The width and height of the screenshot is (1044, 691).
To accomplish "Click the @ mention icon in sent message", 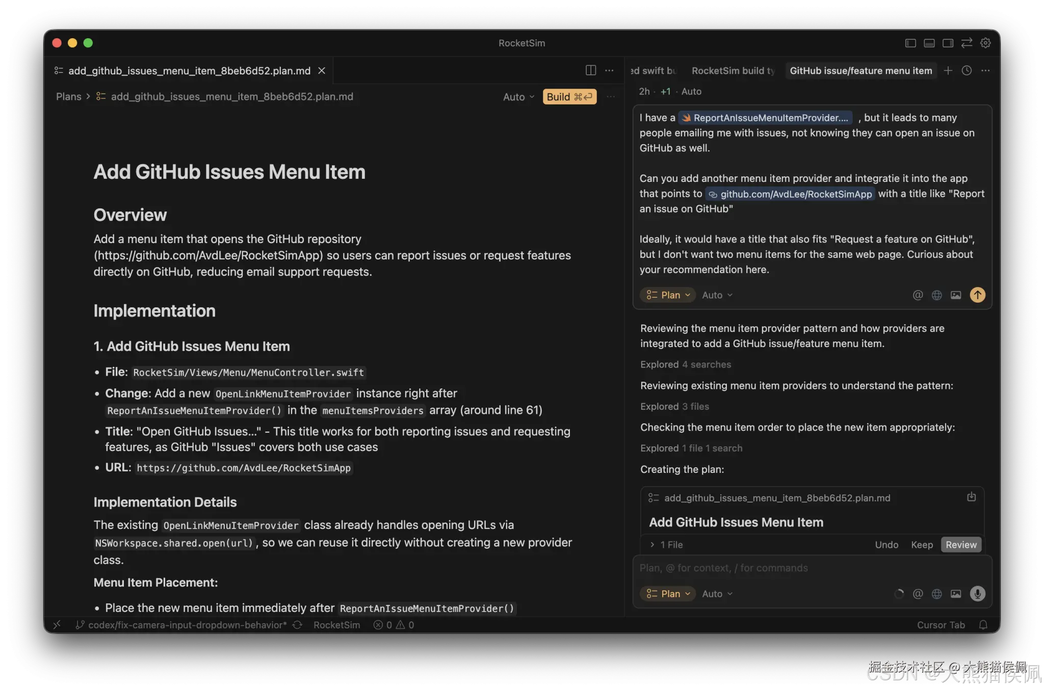I will (918, 295).
